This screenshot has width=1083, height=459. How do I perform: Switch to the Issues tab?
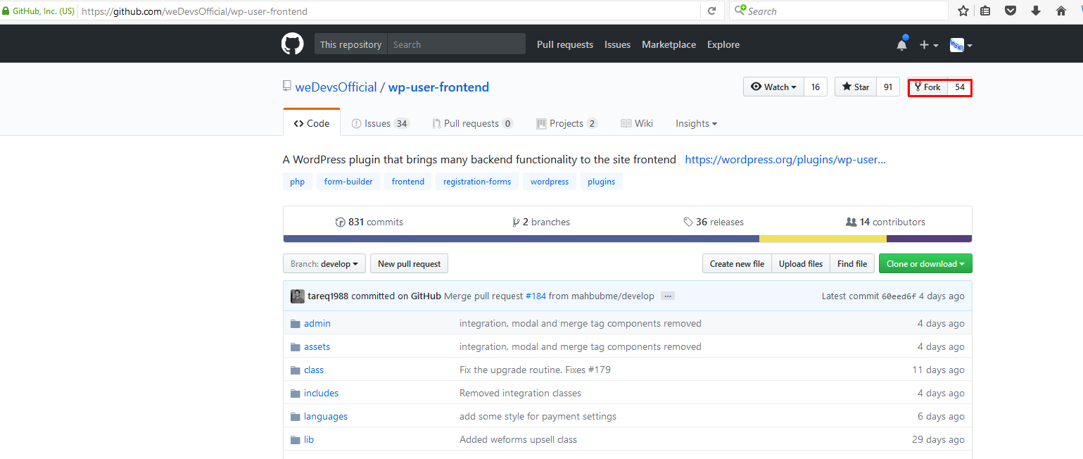pyautogui.click(x=380, y=123)
